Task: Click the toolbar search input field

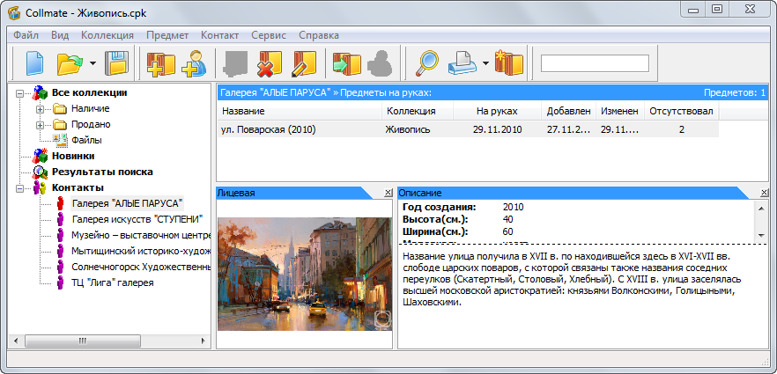Action: click(x=595, y=63)
